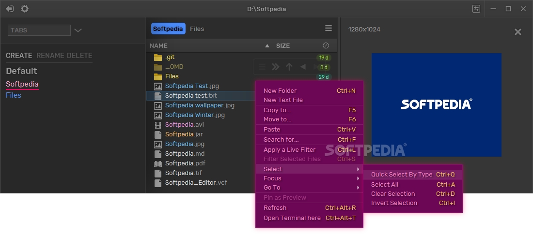Click the Softpedia logo preview image

coord(436,105)
